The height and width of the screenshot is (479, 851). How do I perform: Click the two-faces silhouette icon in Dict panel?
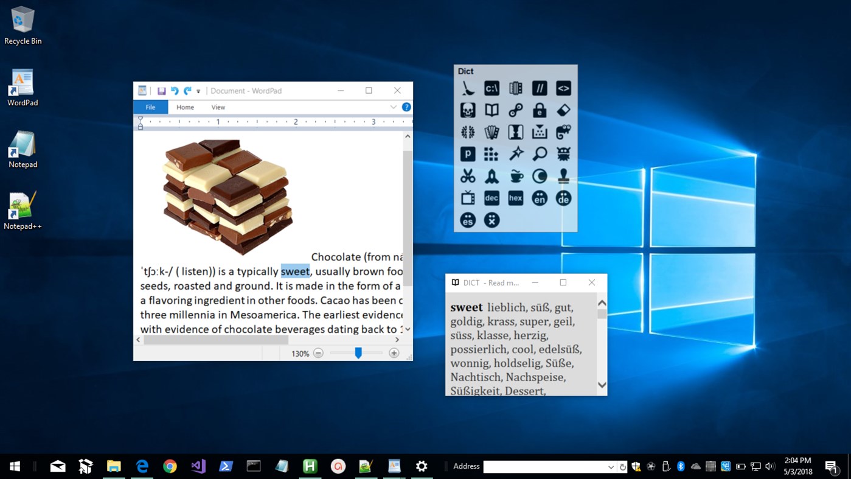516,132
